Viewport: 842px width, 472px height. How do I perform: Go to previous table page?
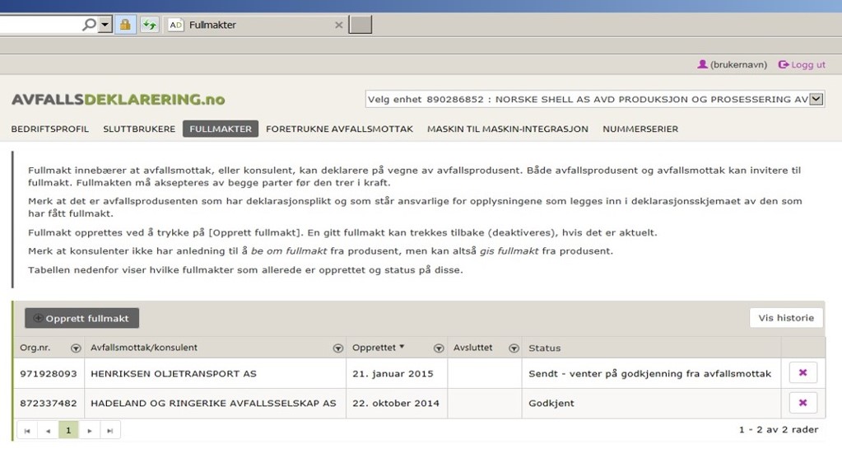(x=48, y=430)
